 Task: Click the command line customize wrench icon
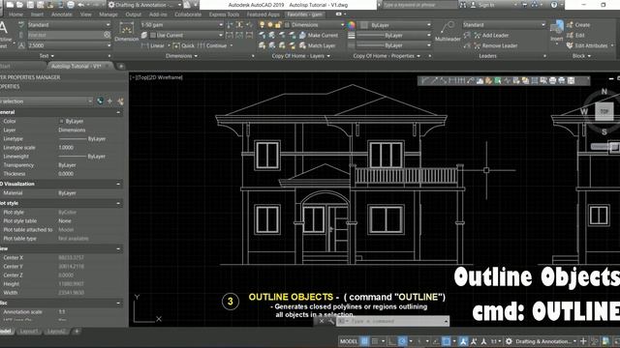pos(330,321)
